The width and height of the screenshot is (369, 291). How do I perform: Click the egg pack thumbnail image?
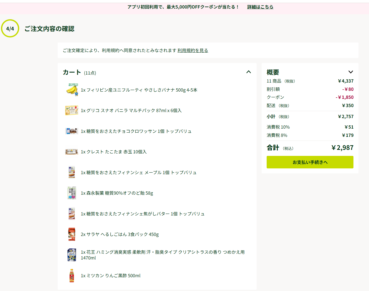tap(72, 152)
